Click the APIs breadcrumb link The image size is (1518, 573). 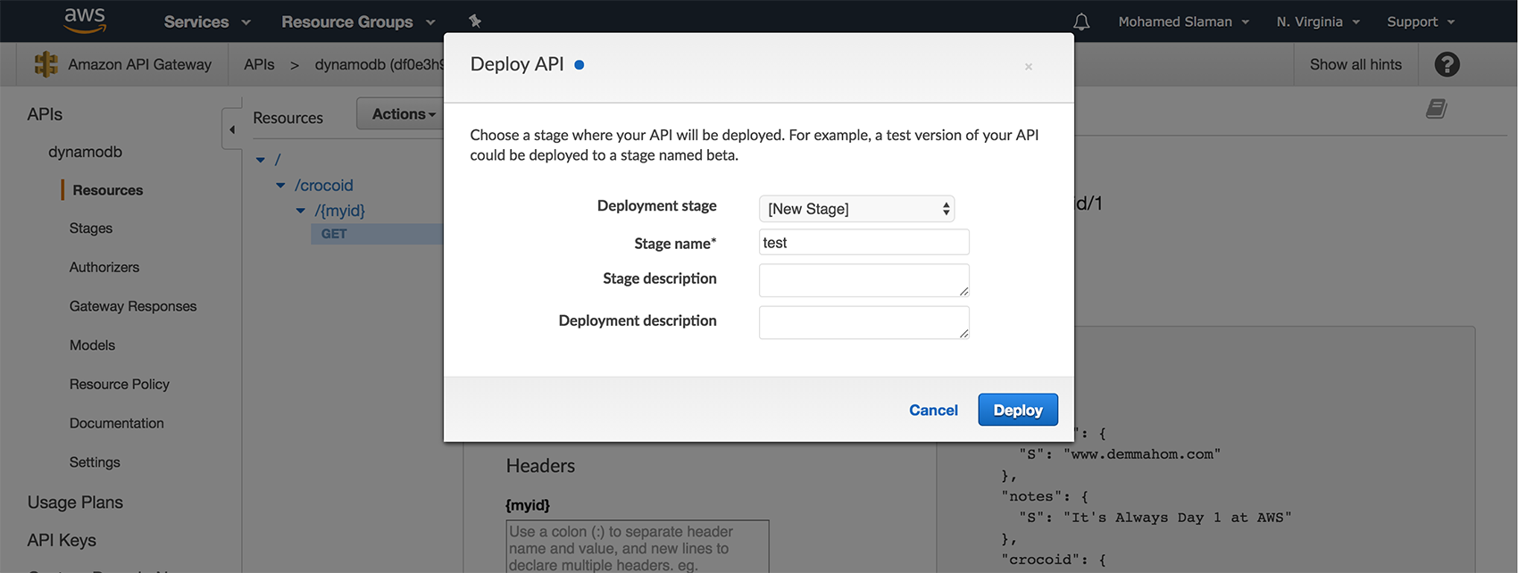click(x=259, y=64)
